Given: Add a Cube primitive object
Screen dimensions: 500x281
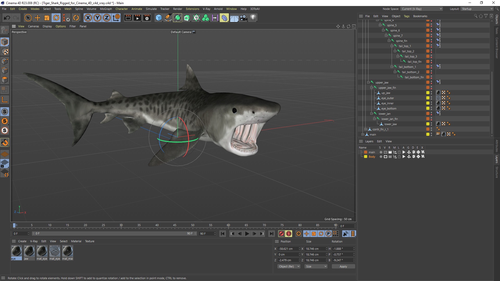Looking at the screenshot, I should pyautogui.click(x=159, y=18).
